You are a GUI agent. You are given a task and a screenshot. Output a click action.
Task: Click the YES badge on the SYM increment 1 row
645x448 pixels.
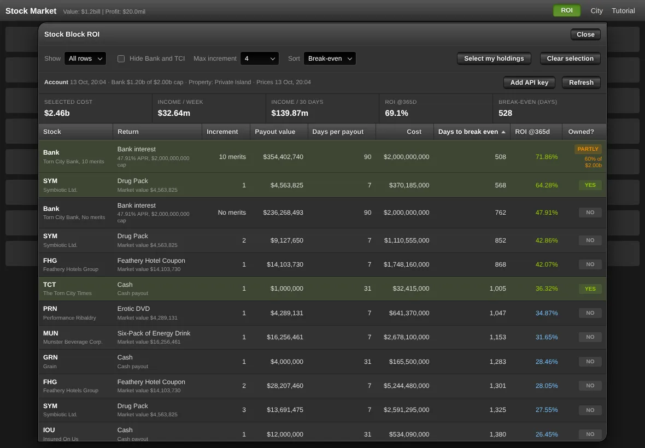(x=590, y=185)
